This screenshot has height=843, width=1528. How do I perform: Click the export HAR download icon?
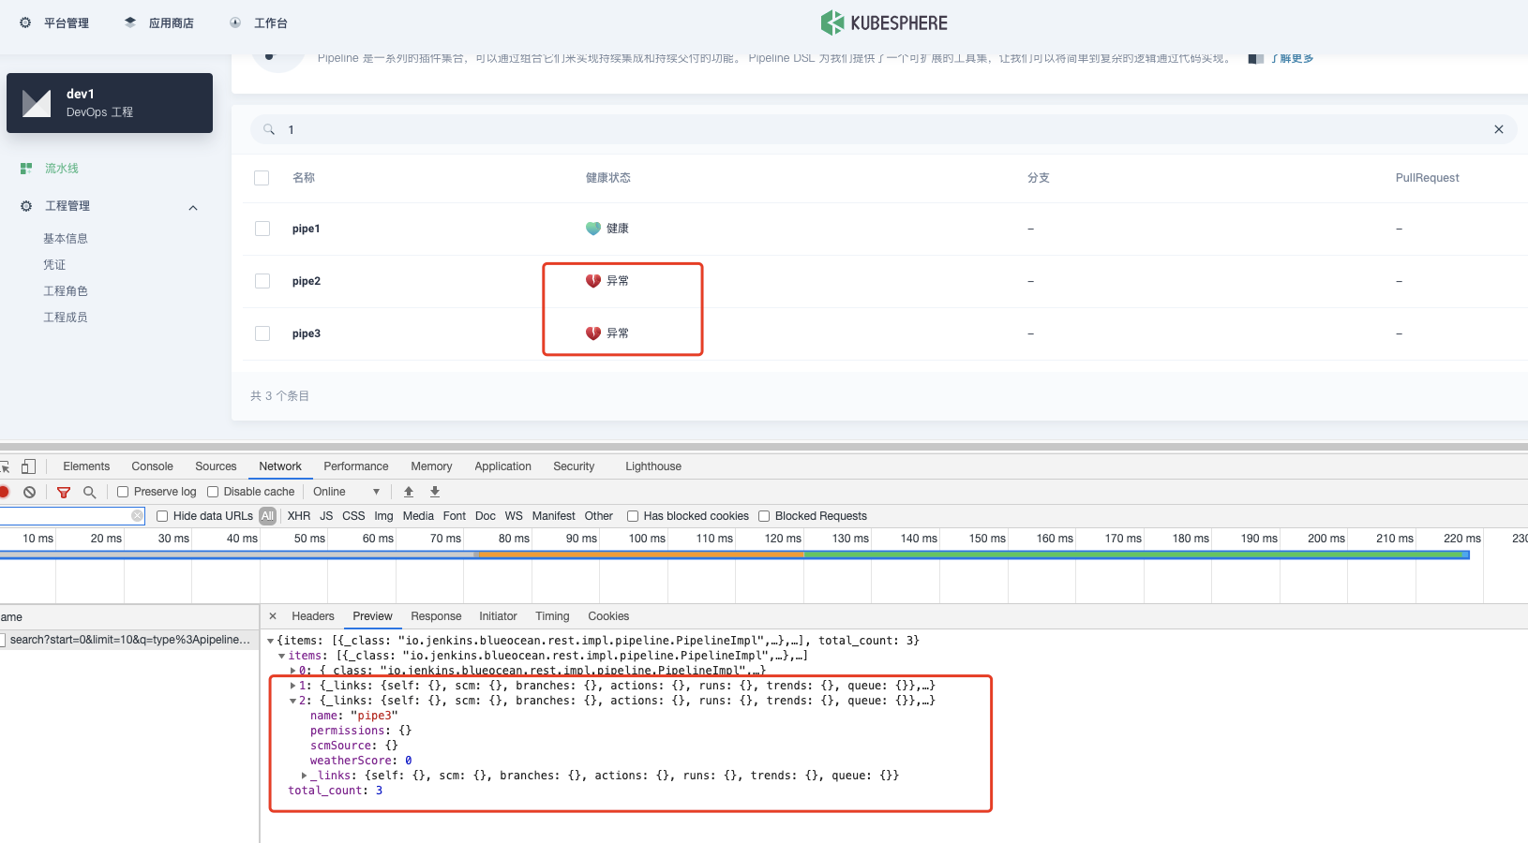click(434, 491)
